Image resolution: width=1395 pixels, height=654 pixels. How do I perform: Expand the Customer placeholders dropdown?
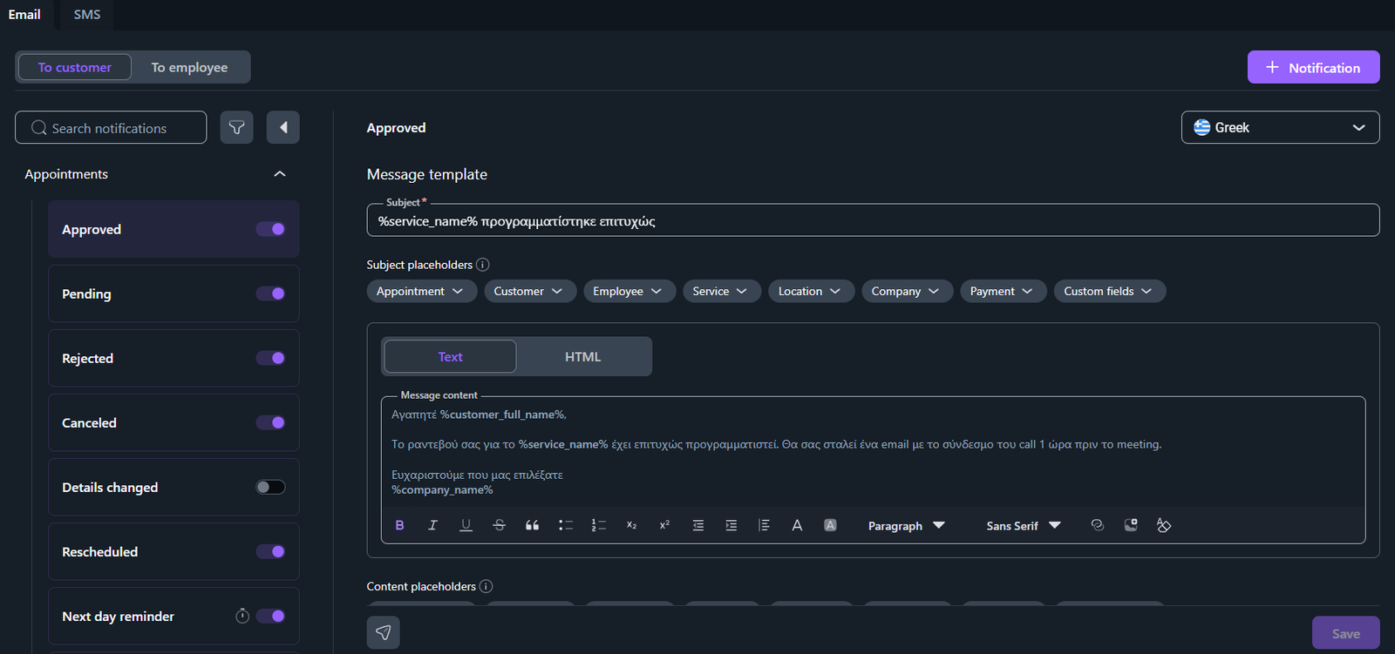coord(529,291)
